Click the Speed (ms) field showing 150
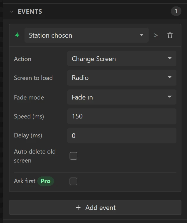 click(x=122, y=116)
